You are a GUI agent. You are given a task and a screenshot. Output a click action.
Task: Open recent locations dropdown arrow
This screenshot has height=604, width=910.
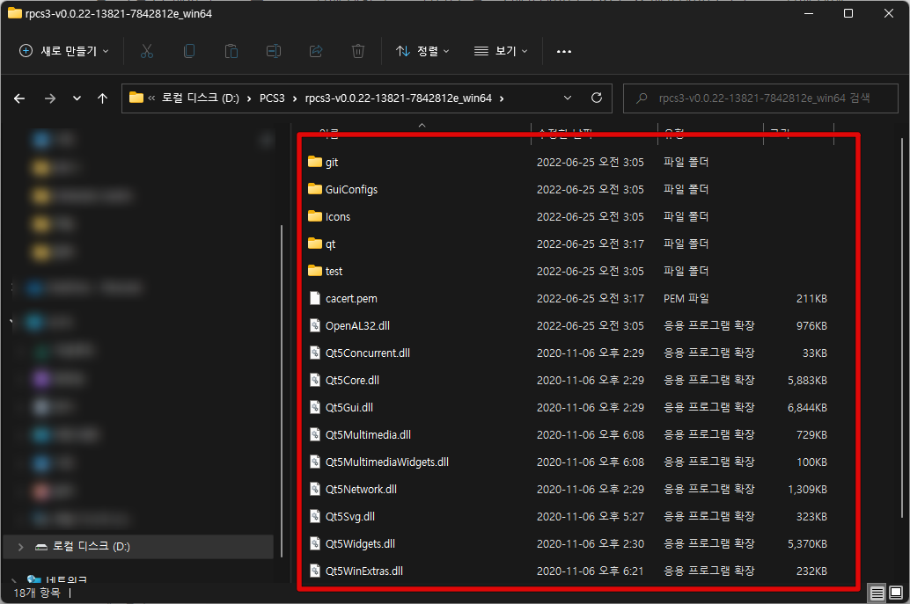point(77,98)
